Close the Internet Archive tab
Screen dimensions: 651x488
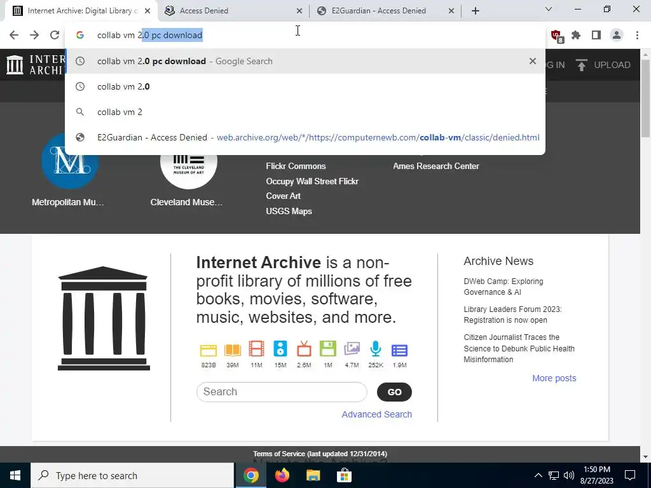[147, 11]
